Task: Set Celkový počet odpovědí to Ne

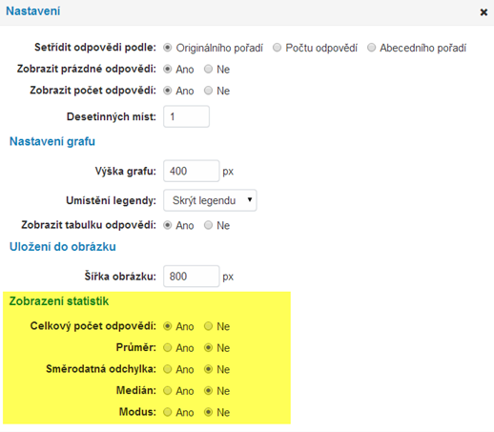Action: coord(208,326)
